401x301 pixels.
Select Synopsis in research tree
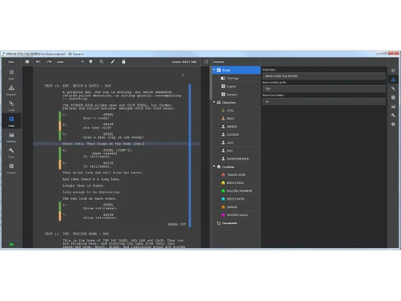[x=237, y=94]
